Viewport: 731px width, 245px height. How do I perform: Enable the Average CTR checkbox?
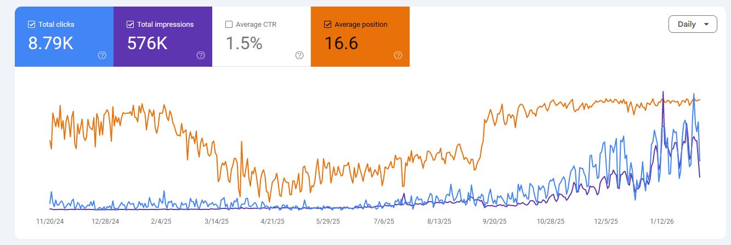click(229, 25)
